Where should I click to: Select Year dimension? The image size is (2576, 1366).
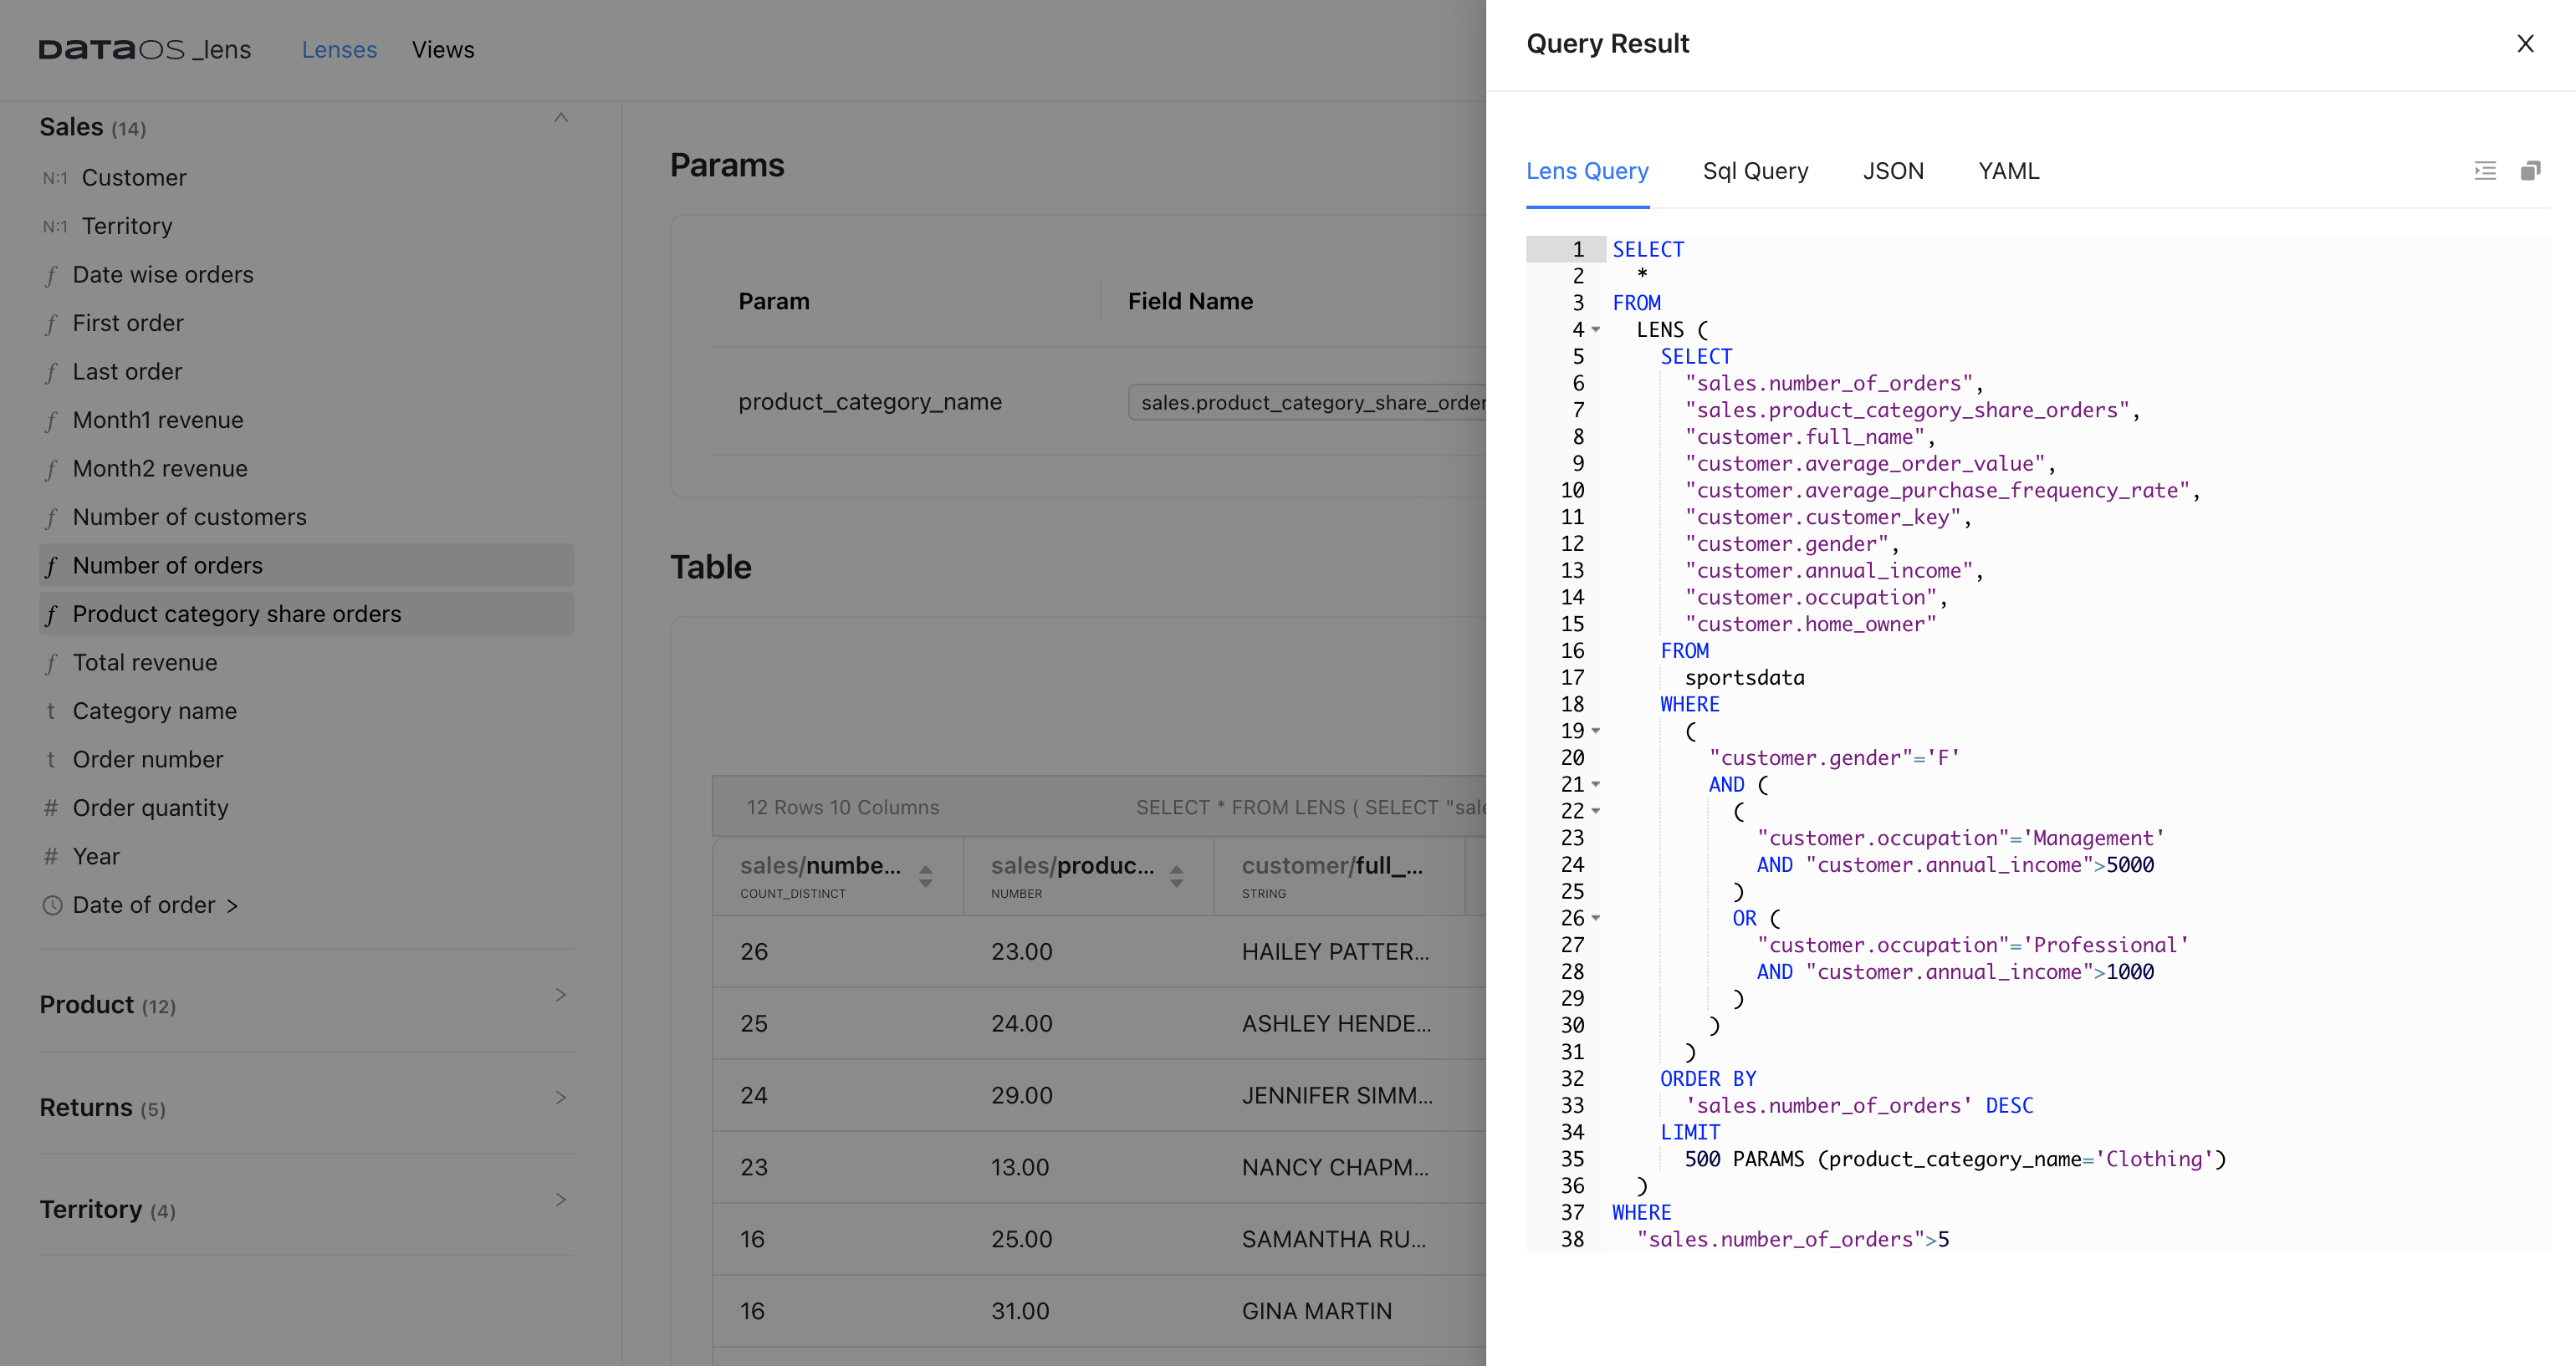coord(306,856)
